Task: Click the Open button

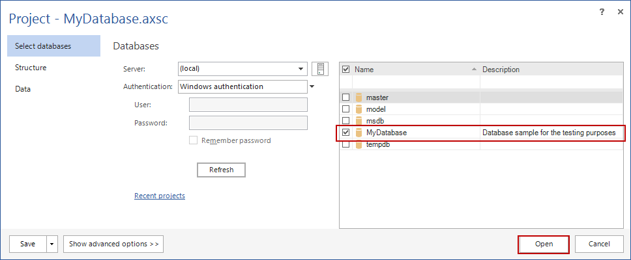Action: [x=544, y=244]
